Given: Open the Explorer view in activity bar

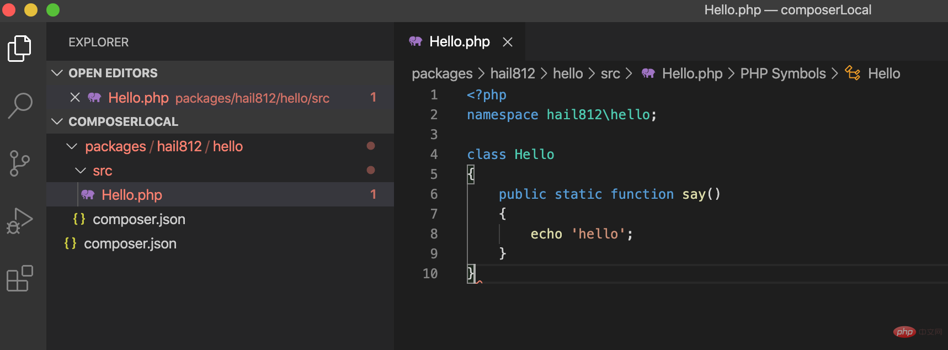Looking at the screenshot, I should pos(19,49).
